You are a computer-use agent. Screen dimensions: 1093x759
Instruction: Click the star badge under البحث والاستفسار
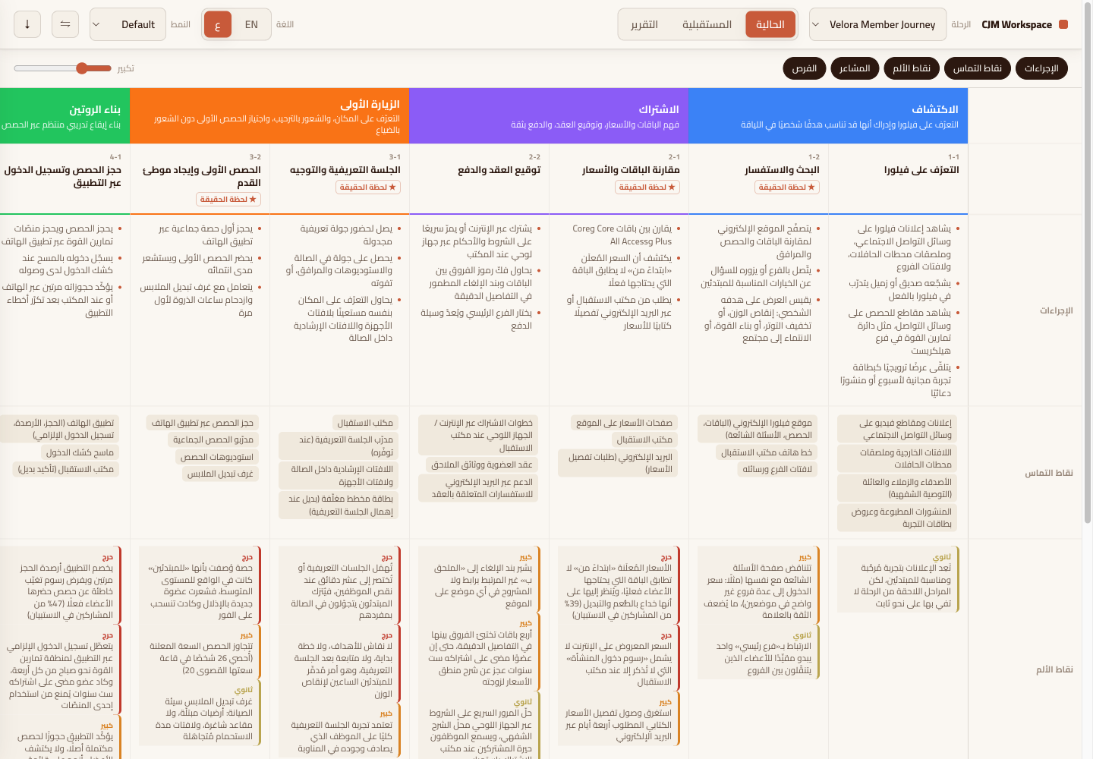787,187
